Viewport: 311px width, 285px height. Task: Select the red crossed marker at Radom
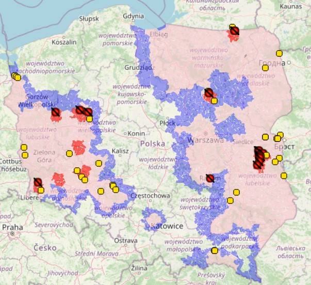pos(210,178)
